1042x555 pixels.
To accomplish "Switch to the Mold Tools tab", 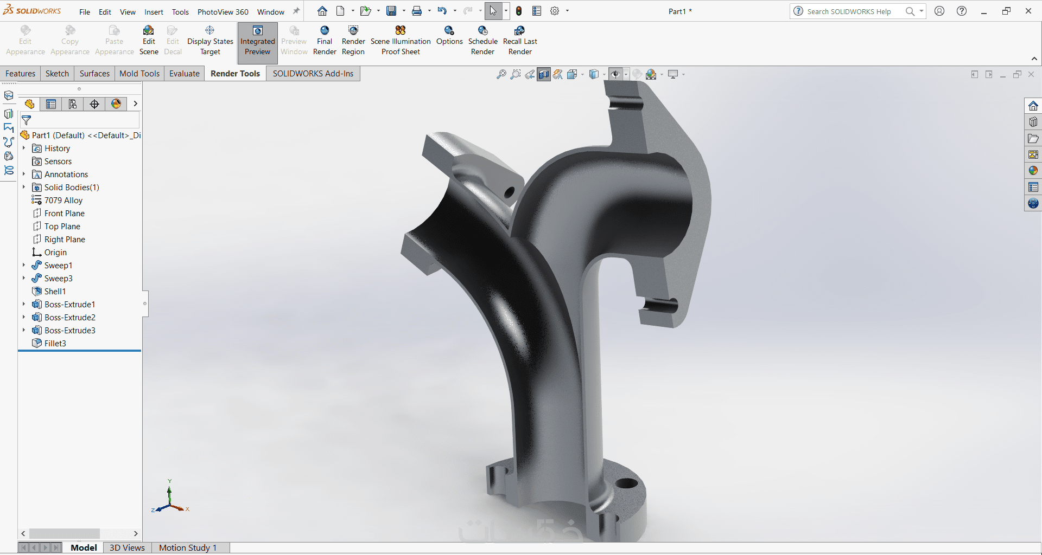I will tap(139, 74).
